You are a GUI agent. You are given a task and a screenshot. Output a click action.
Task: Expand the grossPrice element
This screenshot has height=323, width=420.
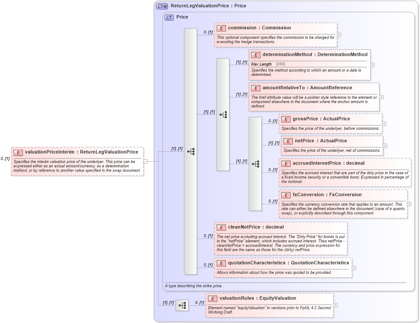coord(384,124)
